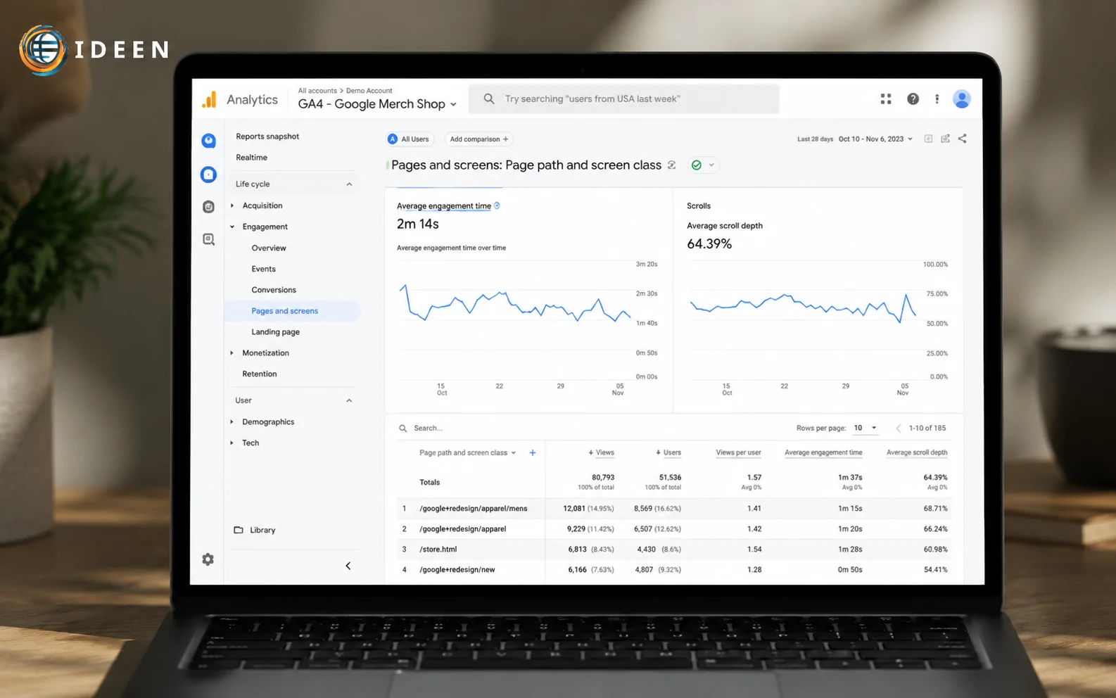Expand the Acquisition menu
The height and width of the screenshot is (698, 1116).
tap(232, 205)
